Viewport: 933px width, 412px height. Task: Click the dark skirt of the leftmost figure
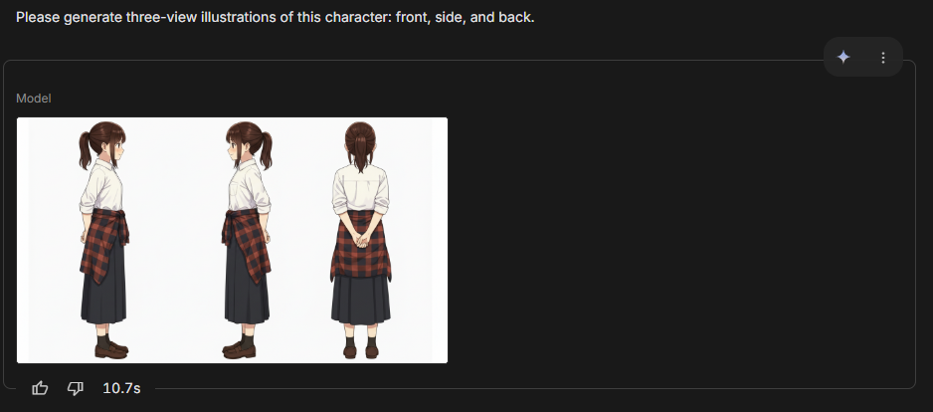[x=104, y=292]
